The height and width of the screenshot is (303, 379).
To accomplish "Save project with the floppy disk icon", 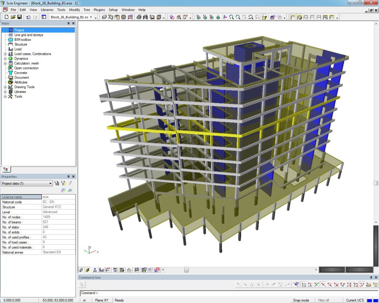I will [20, 17].
